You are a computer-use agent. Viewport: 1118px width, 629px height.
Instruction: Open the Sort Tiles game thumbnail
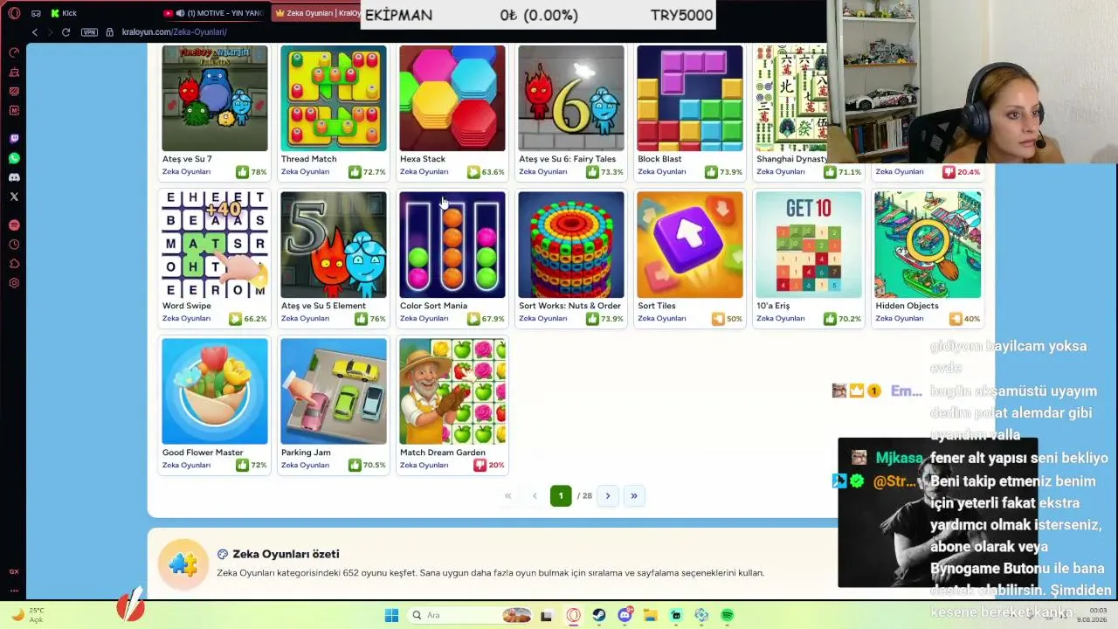point(690,245)
